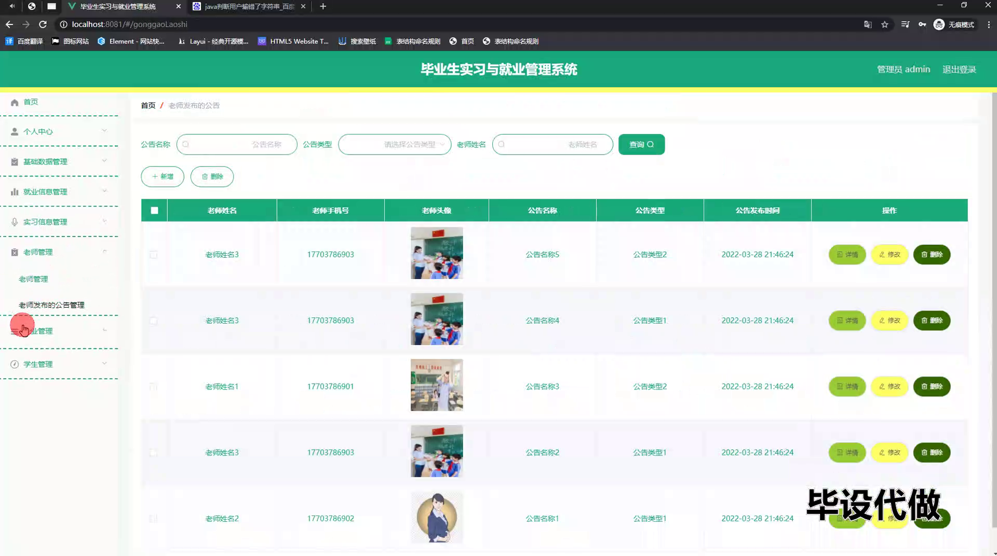The width and height of the screenshot is (997, 556).
Task: Open the 图标网站 bookmark
Action: [70, 41]
